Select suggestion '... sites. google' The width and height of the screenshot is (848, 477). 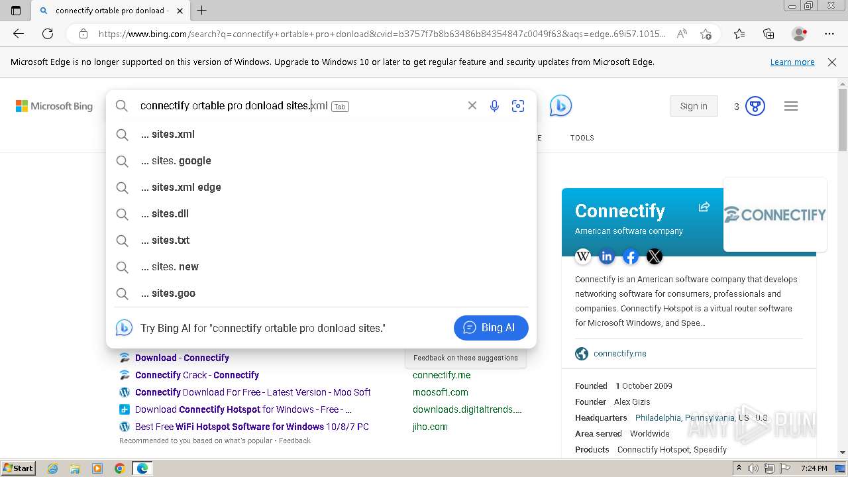click(x=321, y=160)
